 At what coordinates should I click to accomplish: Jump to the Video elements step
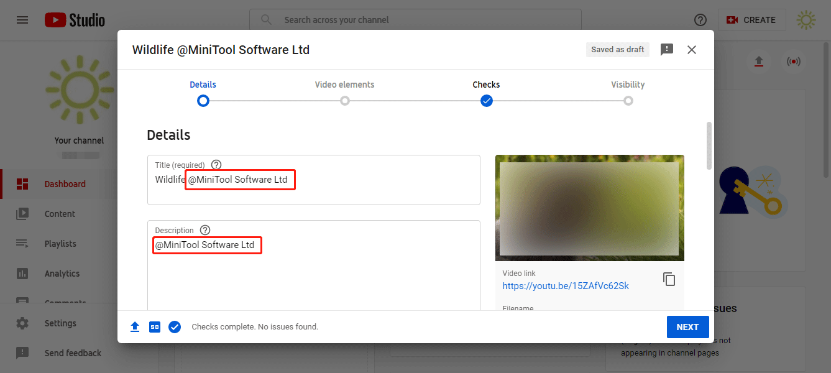[x=344, y=101]
